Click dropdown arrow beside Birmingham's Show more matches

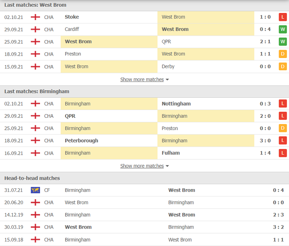tap(167, 166)
